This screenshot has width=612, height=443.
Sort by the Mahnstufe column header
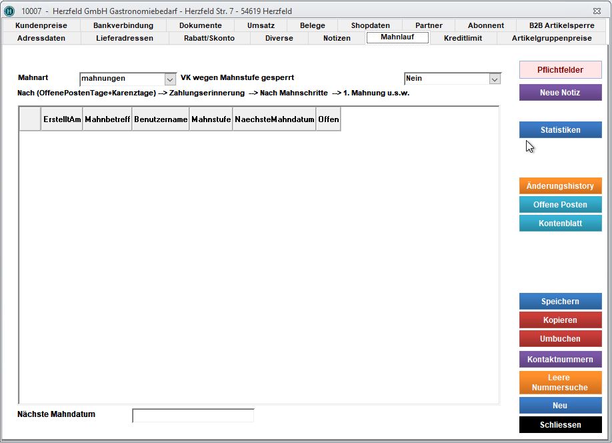pos(211,119)
